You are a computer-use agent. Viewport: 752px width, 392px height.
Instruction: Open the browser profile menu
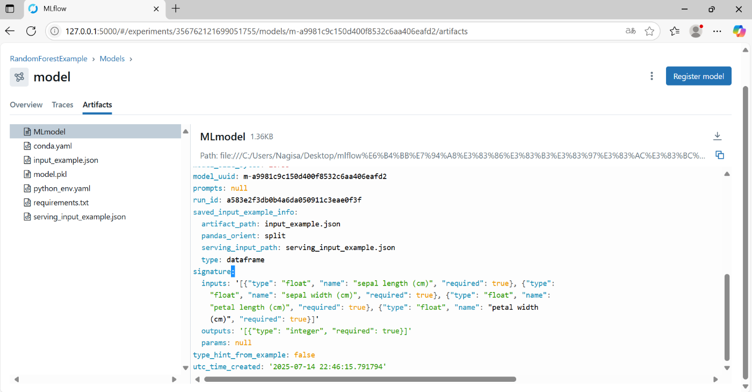click(x=696, y=31)
